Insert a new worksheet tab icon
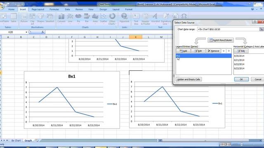Screen dimensions: 264x148 pyautogui.click(x=37, y=141)
